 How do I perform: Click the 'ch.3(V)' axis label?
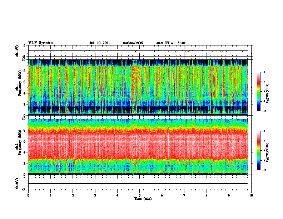[17, 184]
